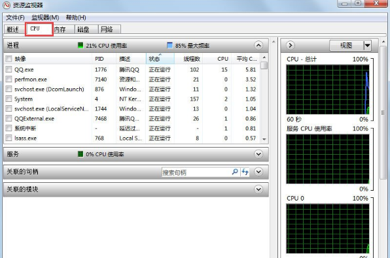Open the 帮助(H) menu
Screen dimensions: 390x258
coord(76,18)
